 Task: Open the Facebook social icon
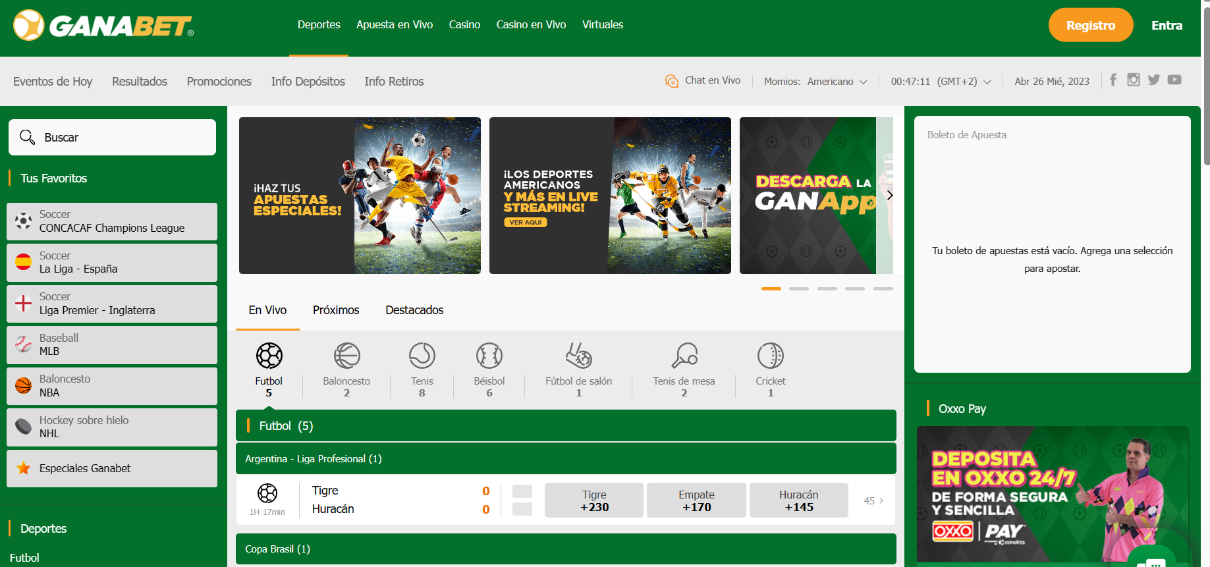point(1113,80)
